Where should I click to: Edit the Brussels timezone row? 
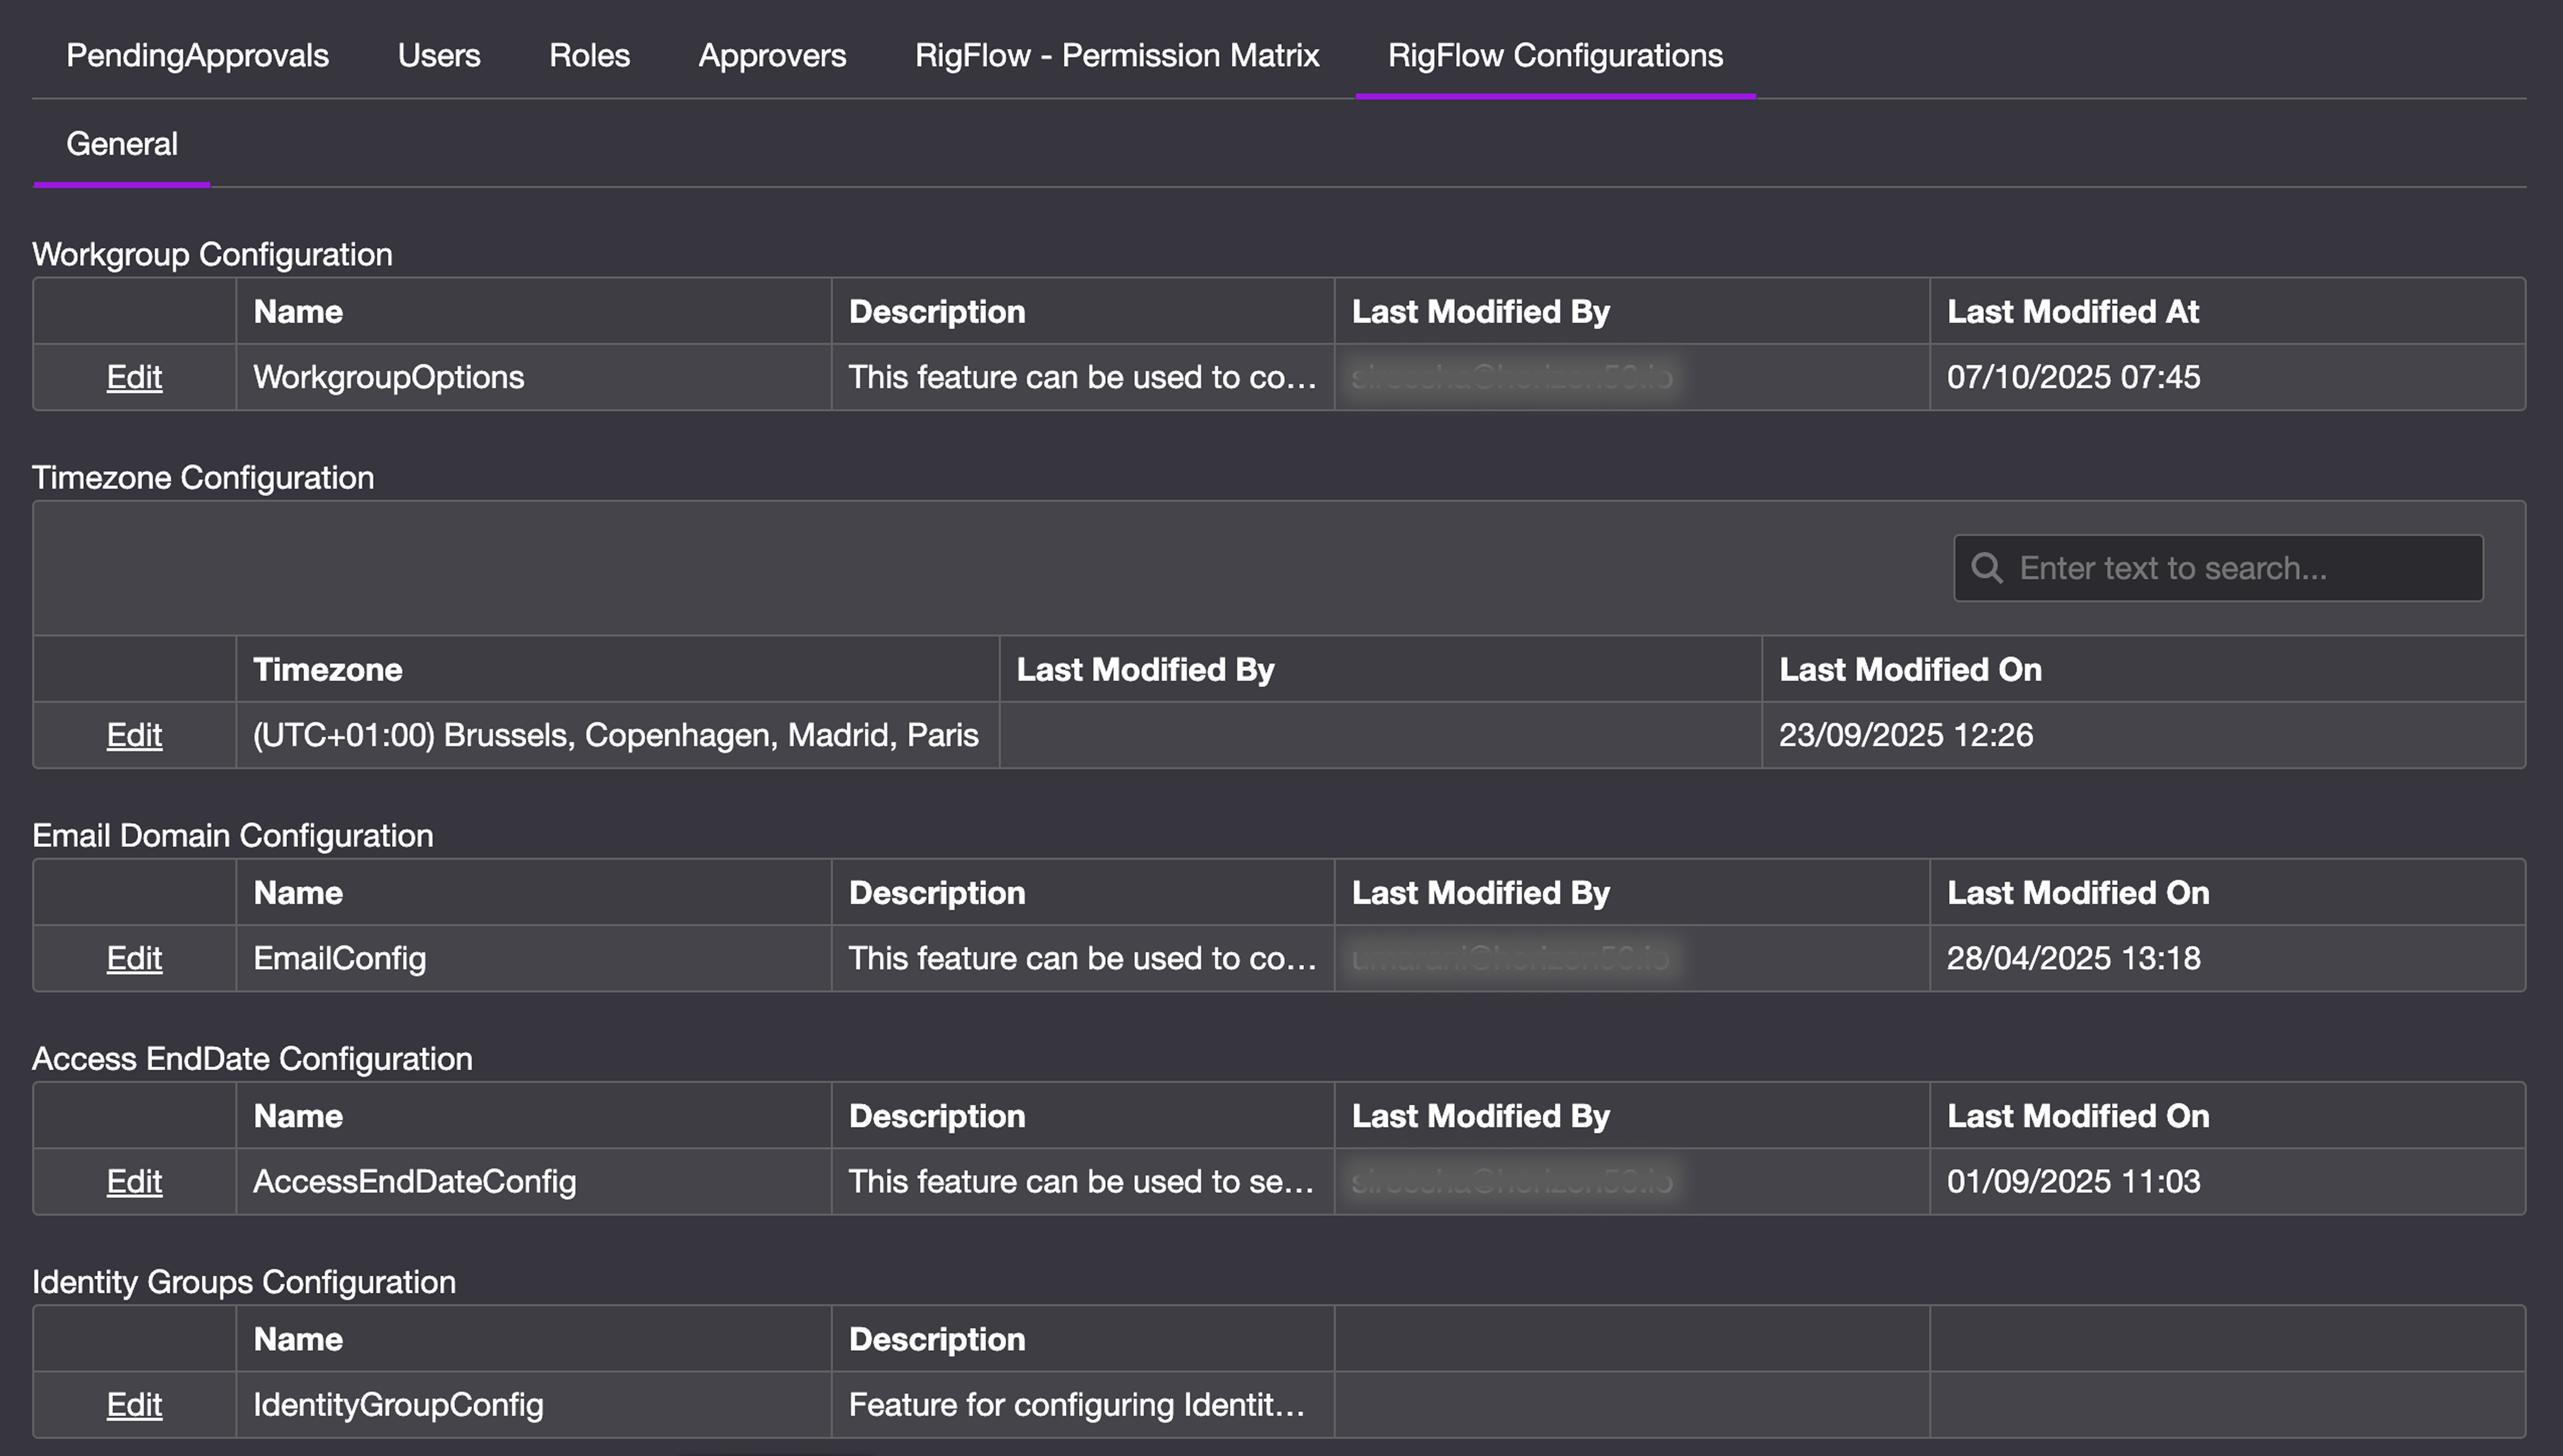click(134, 735)
